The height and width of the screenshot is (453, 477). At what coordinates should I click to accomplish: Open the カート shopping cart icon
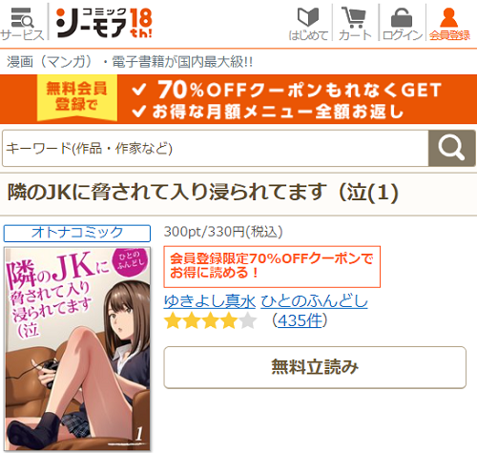click(355, 24)
